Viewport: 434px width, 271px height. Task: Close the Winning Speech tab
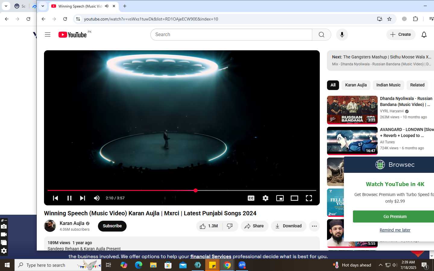[114, 6]
